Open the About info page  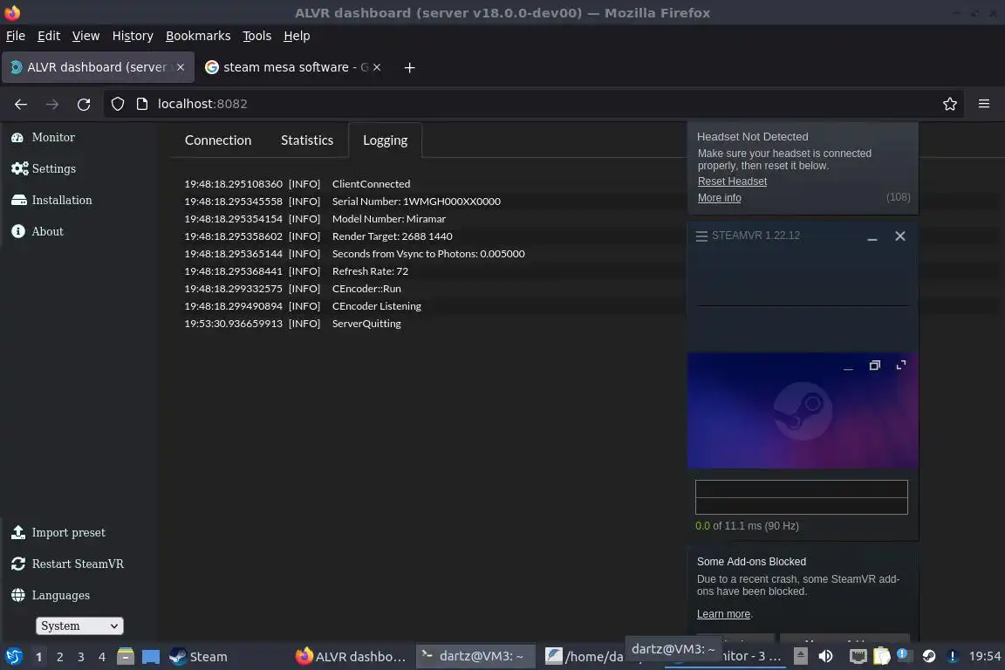tap(38, 231)
